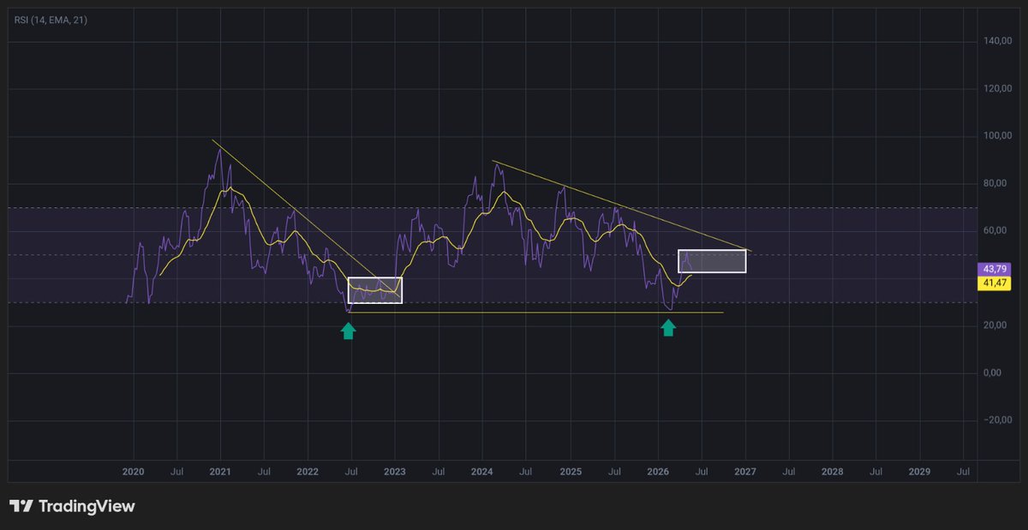Click the 2024 label on time axis
Screen dimensions: 1028x530
482,472
